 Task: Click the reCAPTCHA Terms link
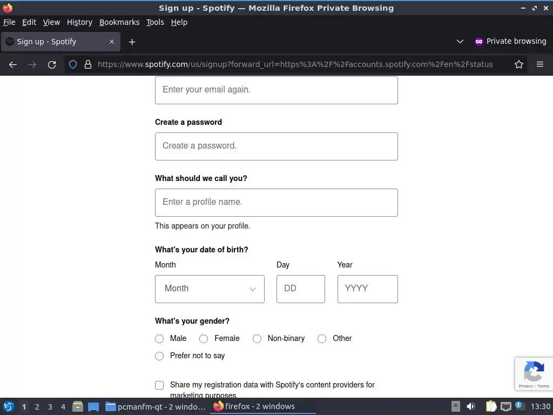tap(543, 386)
